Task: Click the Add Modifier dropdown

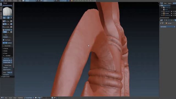Action: click(x=168, y=27)
